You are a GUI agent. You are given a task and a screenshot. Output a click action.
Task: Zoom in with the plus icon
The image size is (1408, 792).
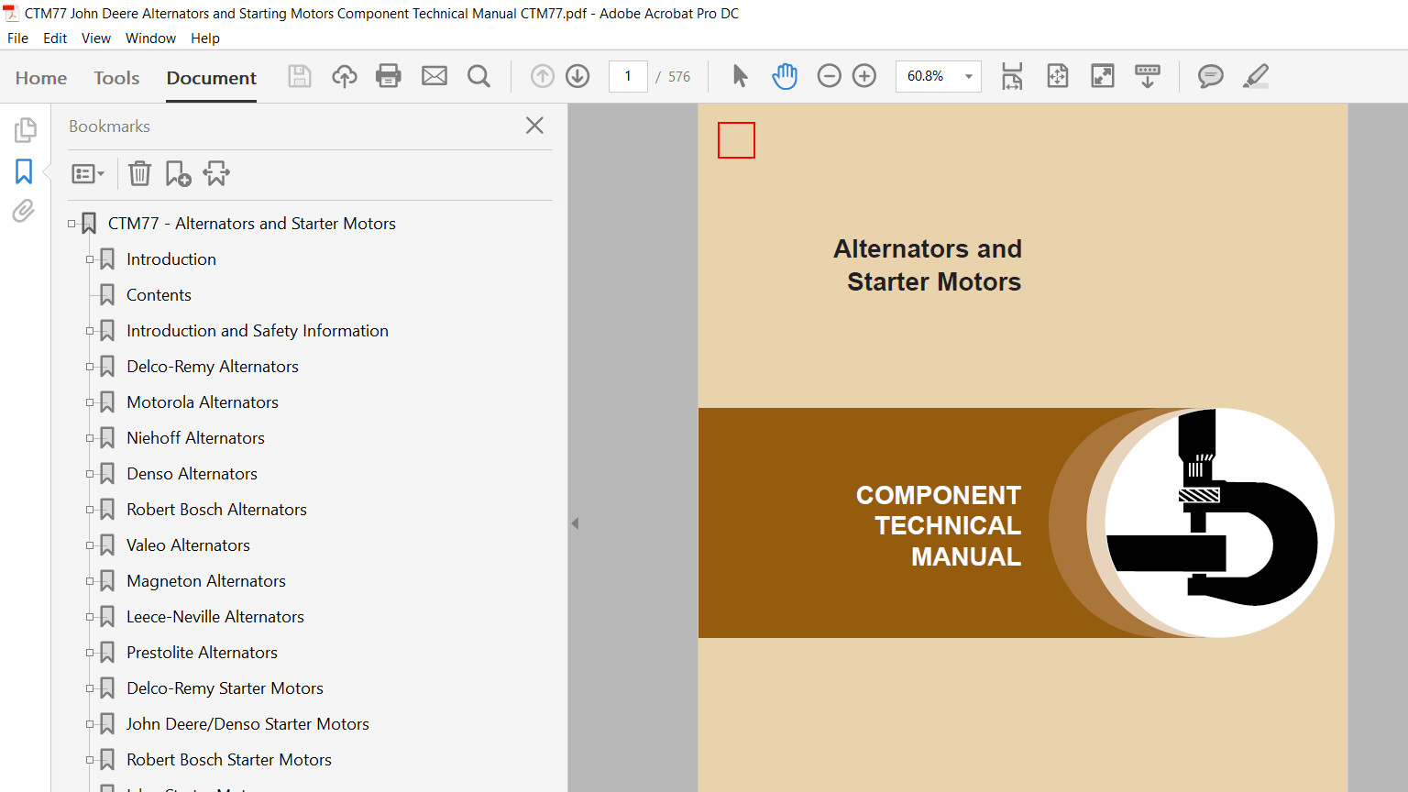coord(864,76)
